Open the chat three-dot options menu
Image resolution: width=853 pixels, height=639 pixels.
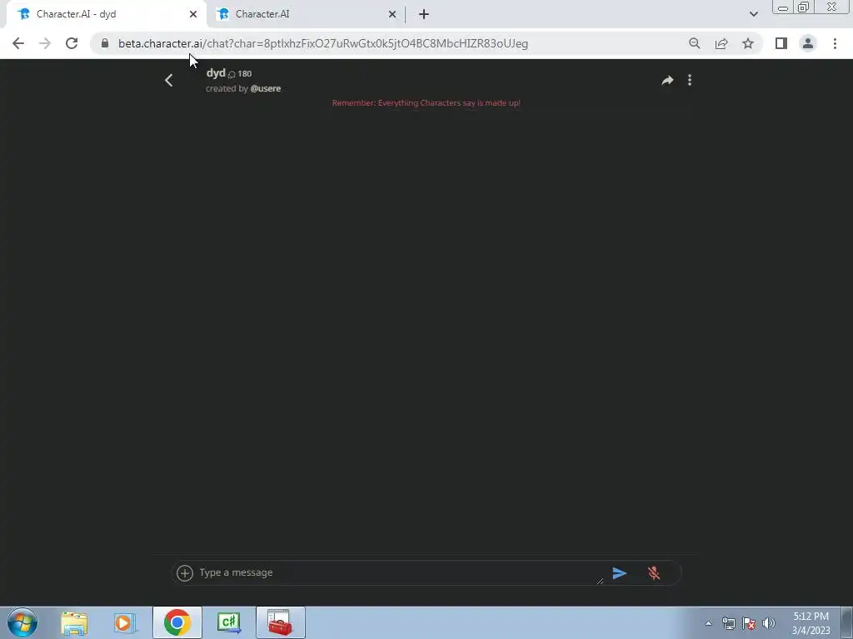tap(689, 81)
